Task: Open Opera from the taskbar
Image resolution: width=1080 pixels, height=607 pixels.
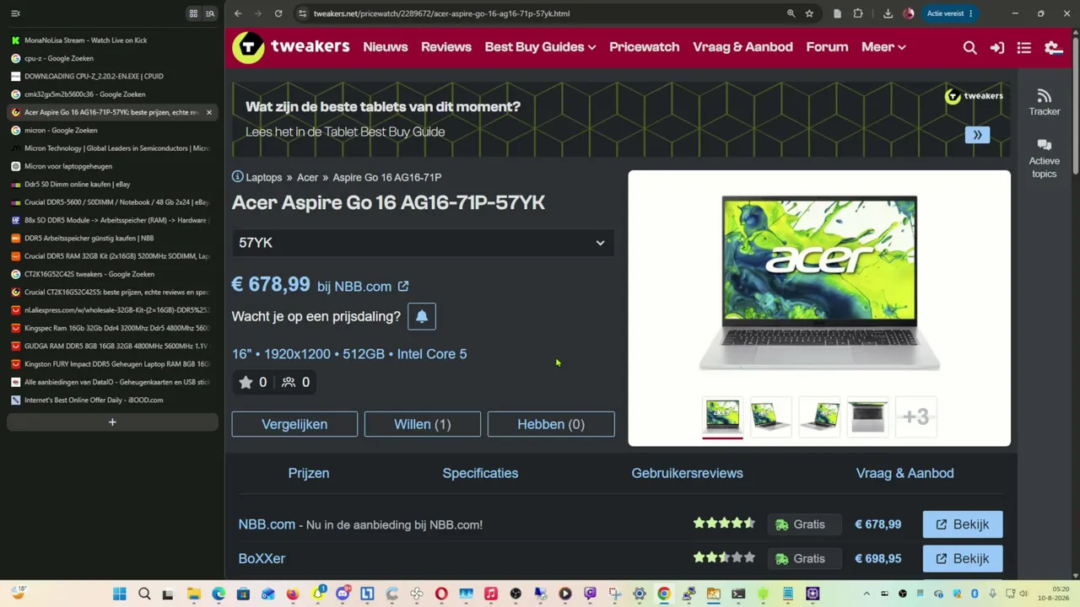Action: pyautogui.click(x=441, y=594)
